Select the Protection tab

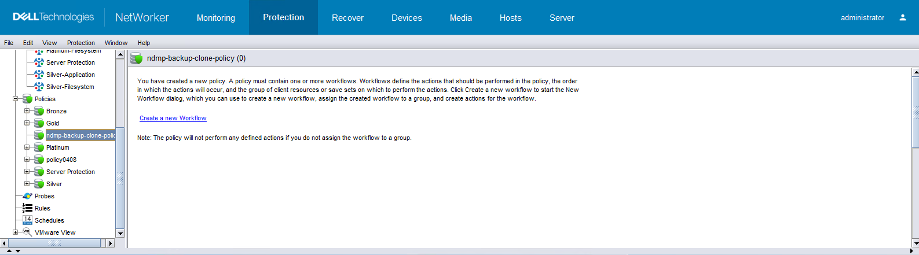coord(283,17)
